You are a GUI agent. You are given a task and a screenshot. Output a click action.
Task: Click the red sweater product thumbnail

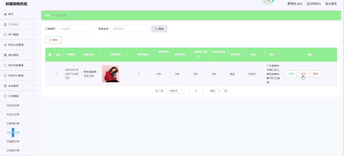[x=111, y=74]
